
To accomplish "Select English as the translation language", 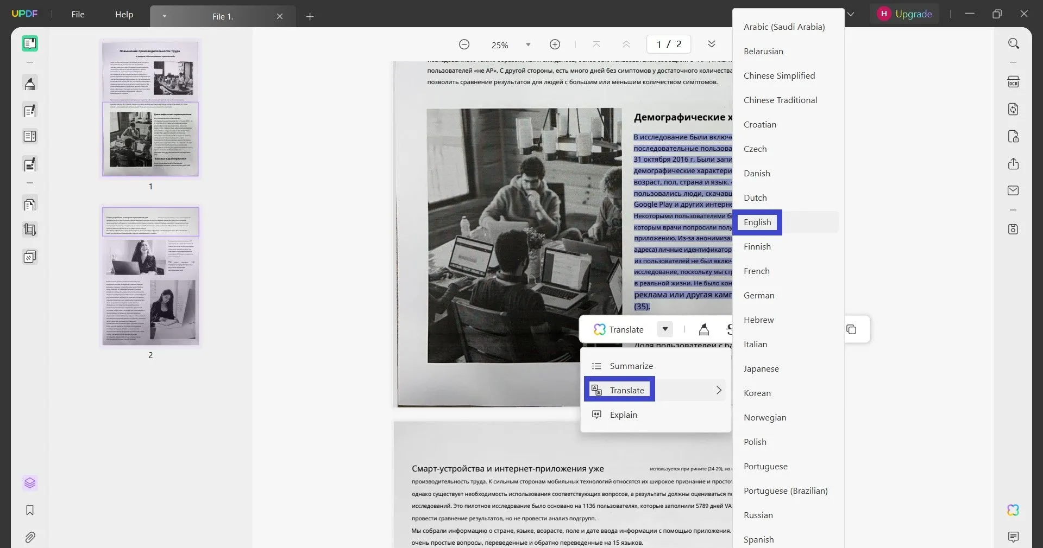I will click(x=757, y=222).
